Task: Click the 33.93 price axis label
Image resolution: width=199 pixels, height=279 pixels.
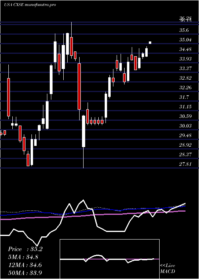Action: coord(185,59)
